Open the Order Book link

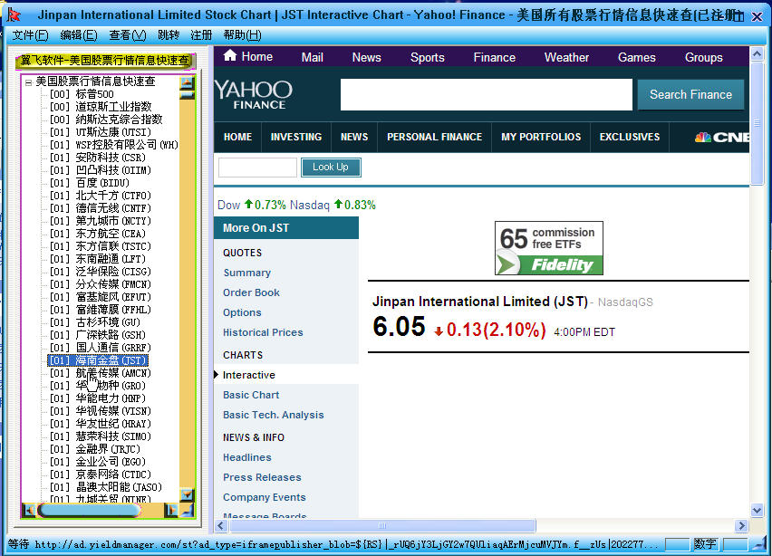(251, 292)
